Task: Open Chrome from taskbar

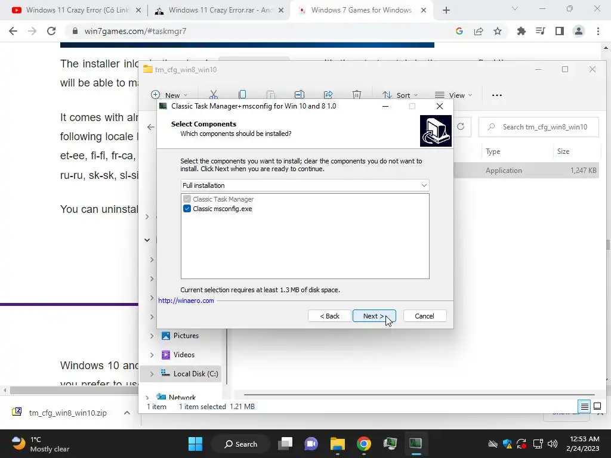Action: tap(363, 444)
